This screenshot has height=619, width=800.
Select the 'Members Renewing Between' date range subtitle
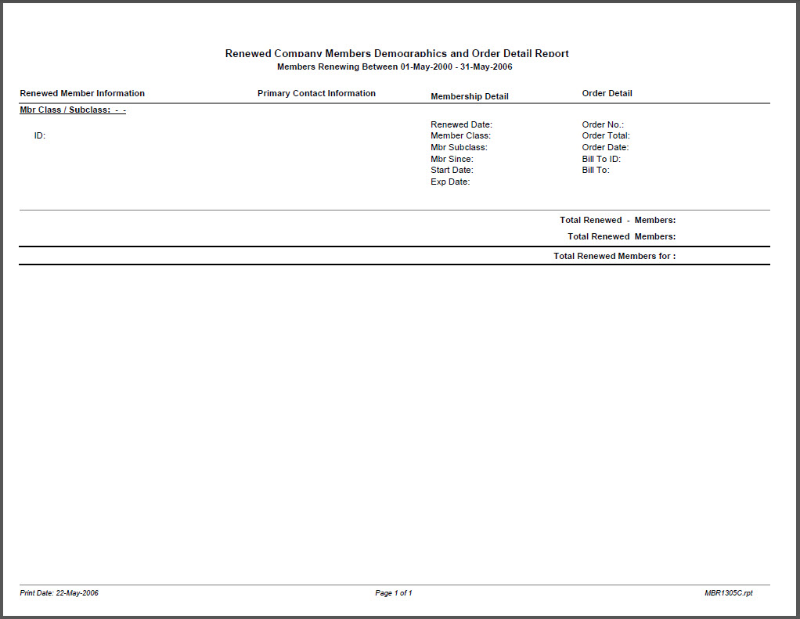point(395,67)
